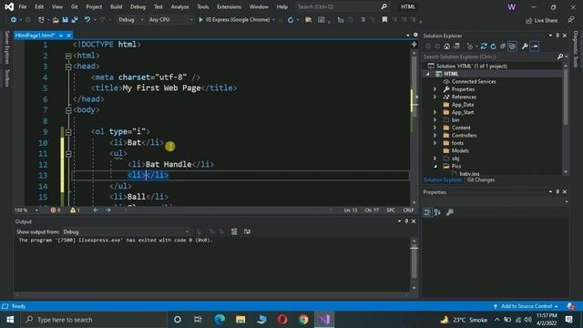The height and width of the screenshot is (328, 583).
Task: Toggle Word Wrap in Output panel
Action: coord(247,231)
